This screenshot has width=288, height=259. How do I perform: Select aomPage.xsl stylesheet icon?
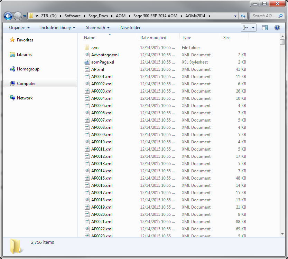pos(87,62)
